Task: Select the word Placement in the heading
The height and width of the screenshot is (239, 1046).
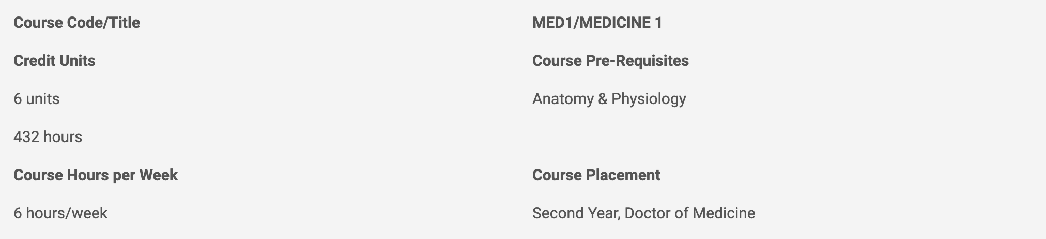Action: [623, 175]
